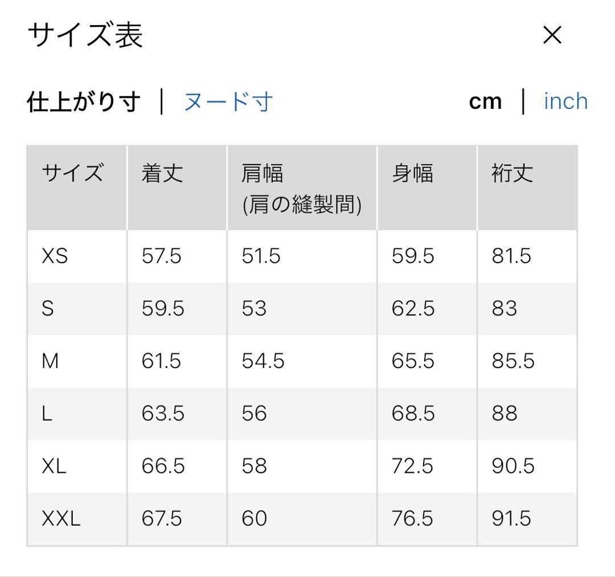The height and width of the screenshot is (577, 615).
Task: Click the 身幅 column header
Action: [411, 175]
